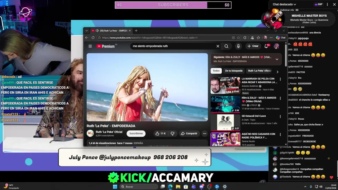Like the EMPODERADA video (11 K)
Screen dimensions: 338x190
160,134
